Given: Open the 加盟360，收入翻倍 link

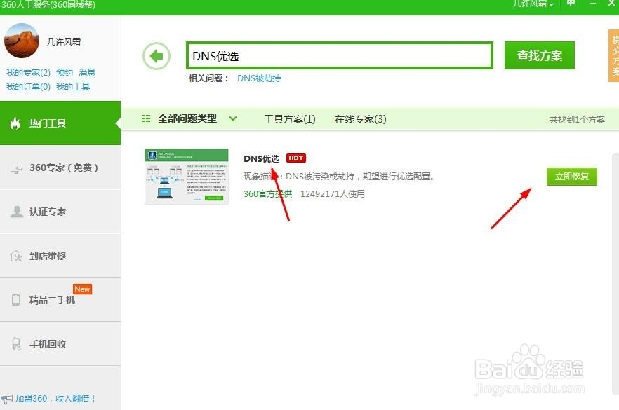Looking at the screenshot, I should pos(55,399).
